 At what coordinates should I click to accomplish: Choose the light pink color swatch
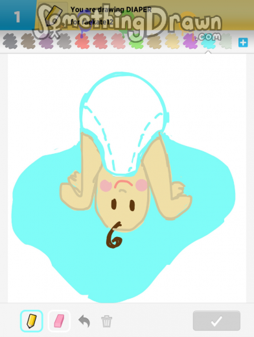tap(118, 41)
